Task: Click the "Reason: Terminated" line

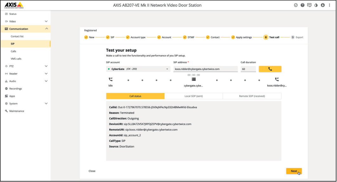Action: click(122, 113)
